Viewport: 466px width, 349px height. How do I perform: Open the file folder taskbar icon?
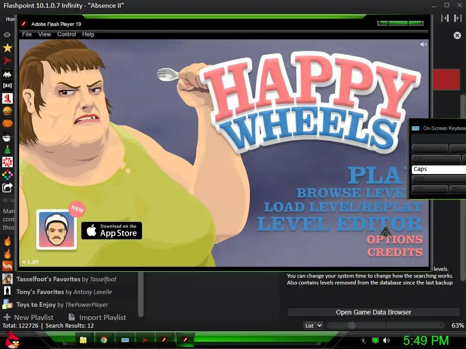[83, 340]
